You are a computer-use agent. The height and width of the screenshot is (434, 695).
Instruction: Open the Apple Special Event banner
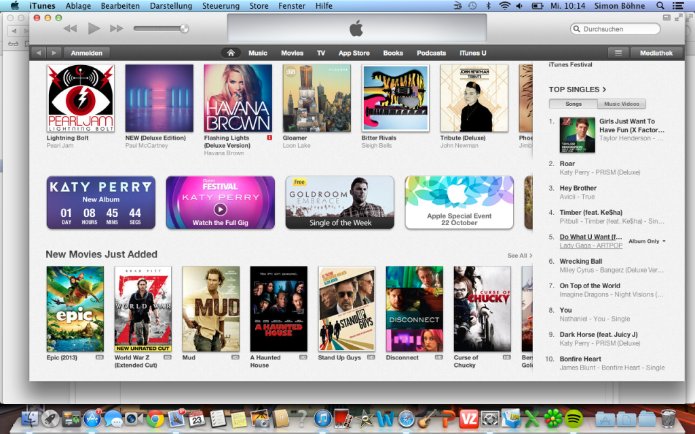coord(459,202)
